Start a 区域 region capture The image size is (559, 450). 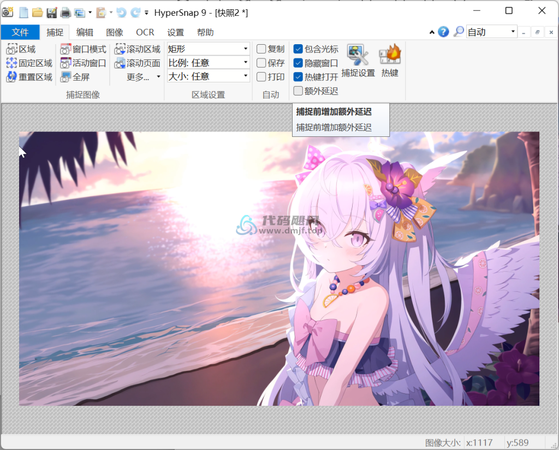pyautogui.click(x=21, y=49)
